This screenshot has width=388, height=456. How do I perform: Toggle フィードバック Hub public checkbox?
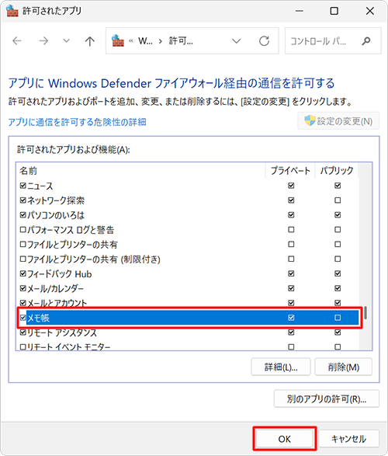pos(338,273)
